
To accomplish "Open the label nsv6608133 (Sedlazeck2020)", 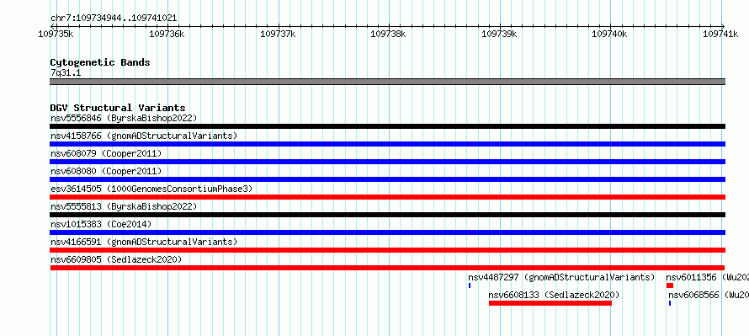I will 554,295.
